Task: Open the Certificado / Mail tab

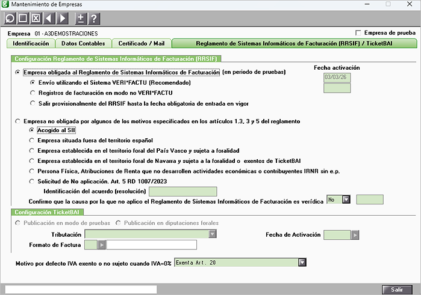Action: point(141,43)
